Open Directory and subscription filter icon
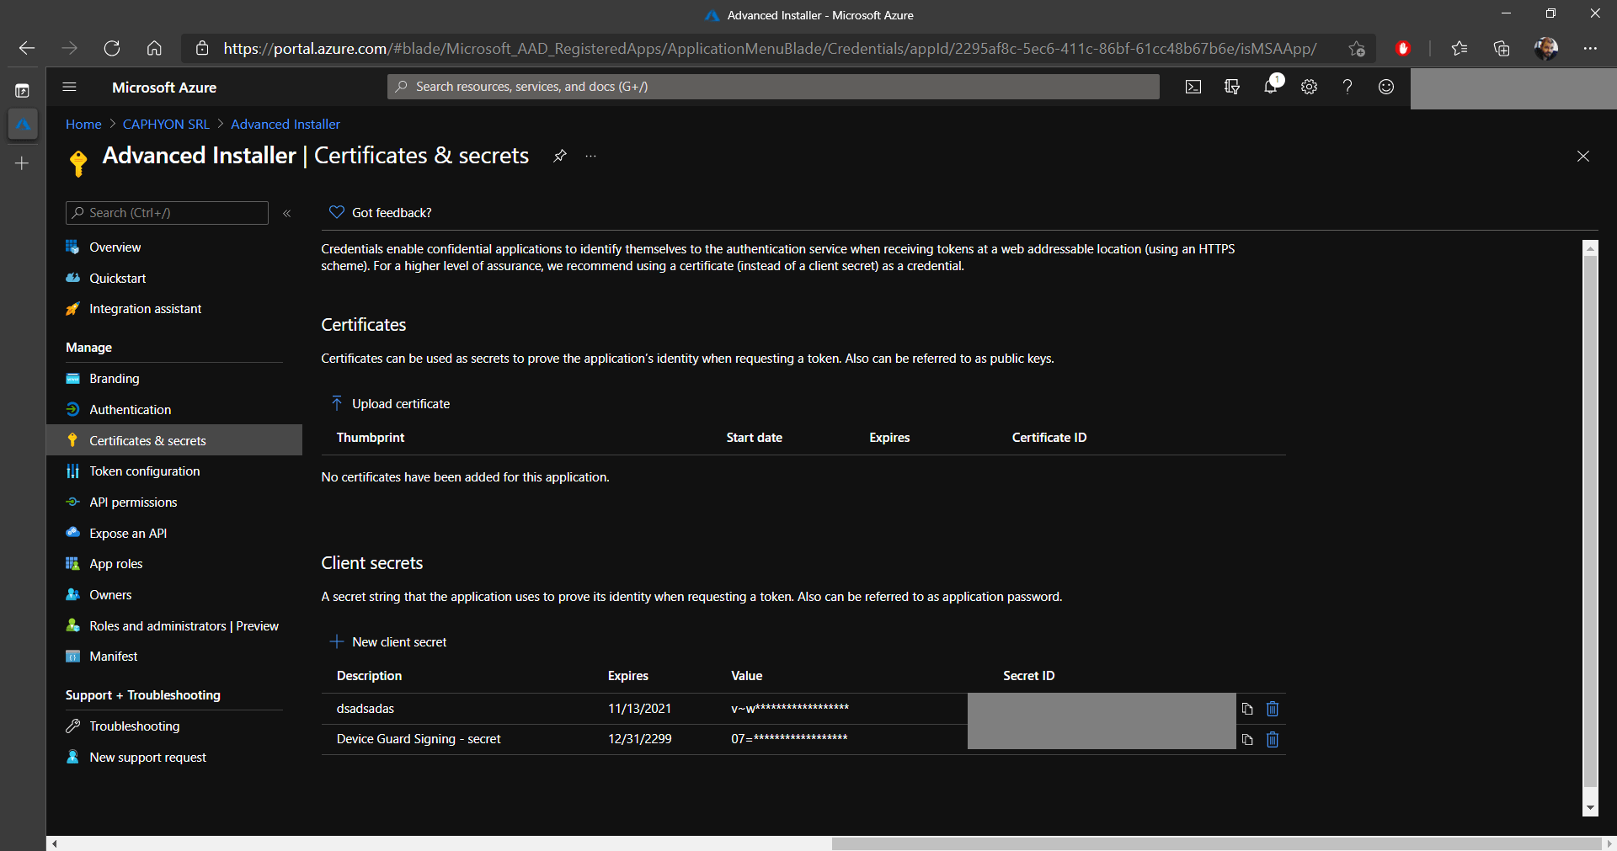The width and height of the screenshot is (1617, 851). coord(1232,87)
